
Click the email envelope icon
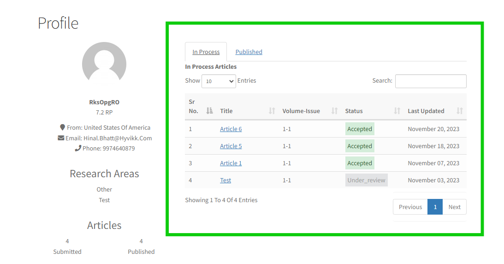[x=61, y=138]
